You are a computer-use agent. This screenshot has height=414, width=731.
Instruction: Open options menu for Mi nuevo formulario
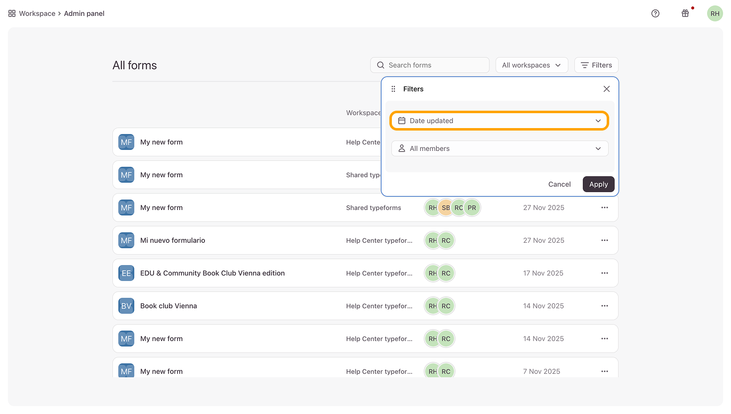[x=604, y=240]
